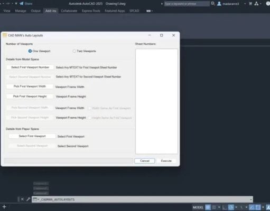
Task: Click Select First Viewport Number button
Action: tap(30, 68)
